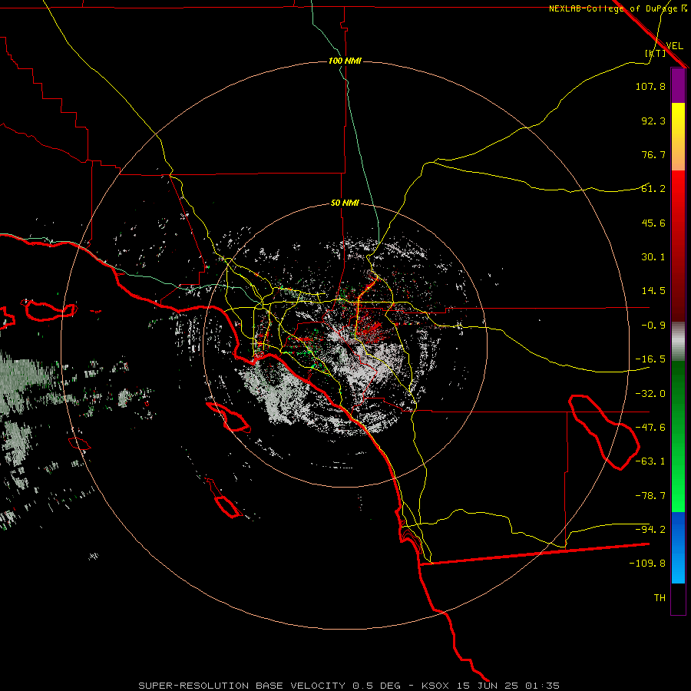The height and width of the screenshot is (691, 691).
Task: Click the [KT] units label
Action: [x=656, y=53]
